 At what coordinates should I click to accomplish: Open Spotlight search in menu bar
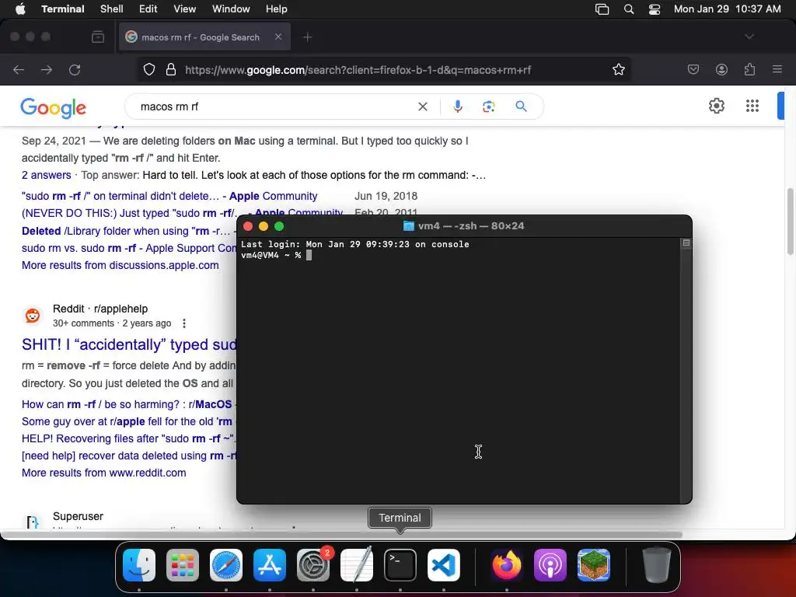628,9
